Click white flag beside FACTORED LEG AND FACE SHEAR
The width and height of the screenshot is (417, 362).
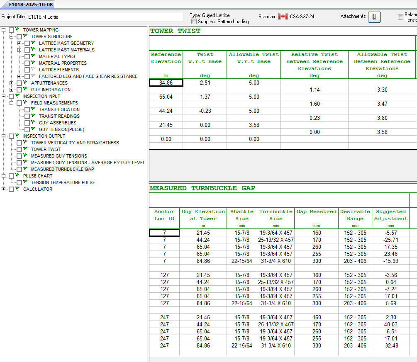click(x=33, y=76)
